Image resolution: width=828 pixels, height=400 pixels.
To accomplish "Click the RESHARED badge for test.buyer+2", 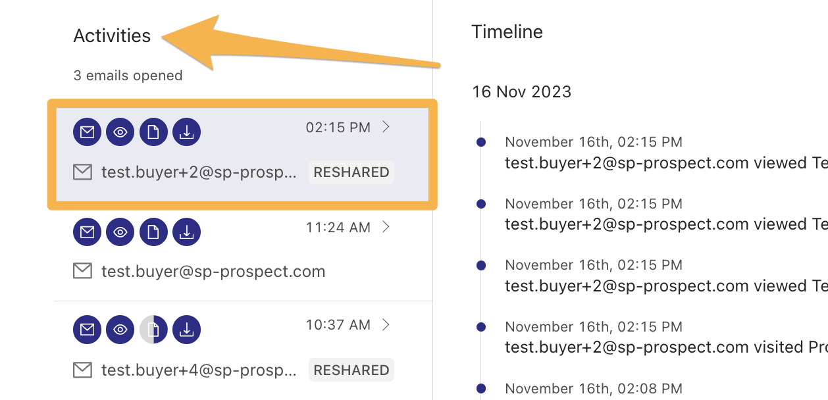I will tap(351, 172).
